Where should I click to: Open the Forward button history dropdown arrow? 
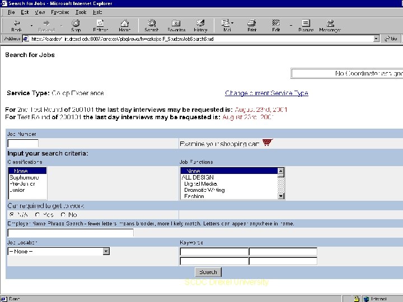[61, 26]
